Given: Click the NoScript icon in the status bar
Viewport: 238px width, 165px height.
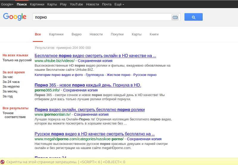Looking at the screenshot, I should point(2,162).
